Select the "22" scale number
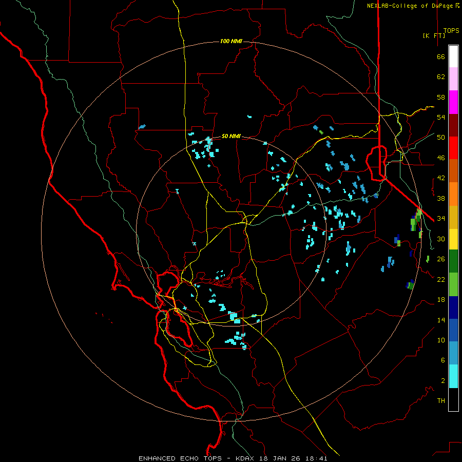The image size is (462, 462). [441, 279]
